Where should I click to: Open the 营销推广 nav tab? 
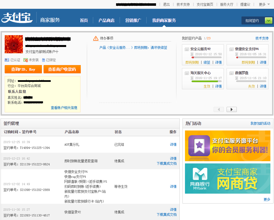(133, 20)
